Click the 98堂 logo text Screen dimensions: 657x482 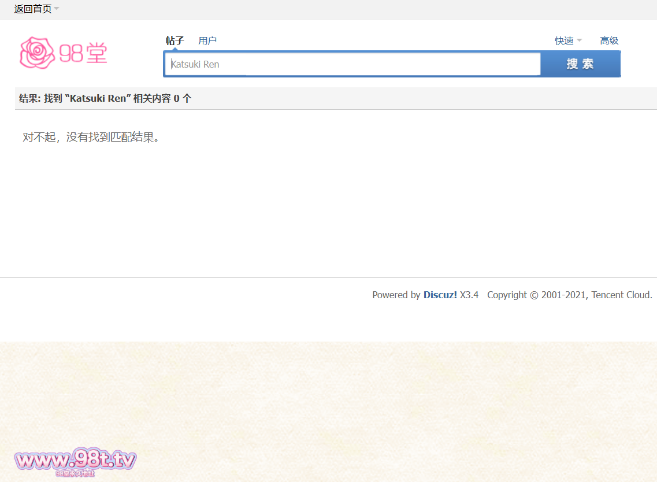click(x=84, y=54)
